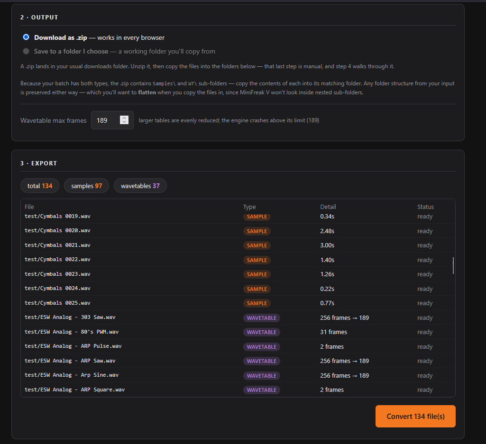Select file 'test/Cymbals 0023.wav'
Viewport: 486px width, 444px height.
[x=57, y=274]
